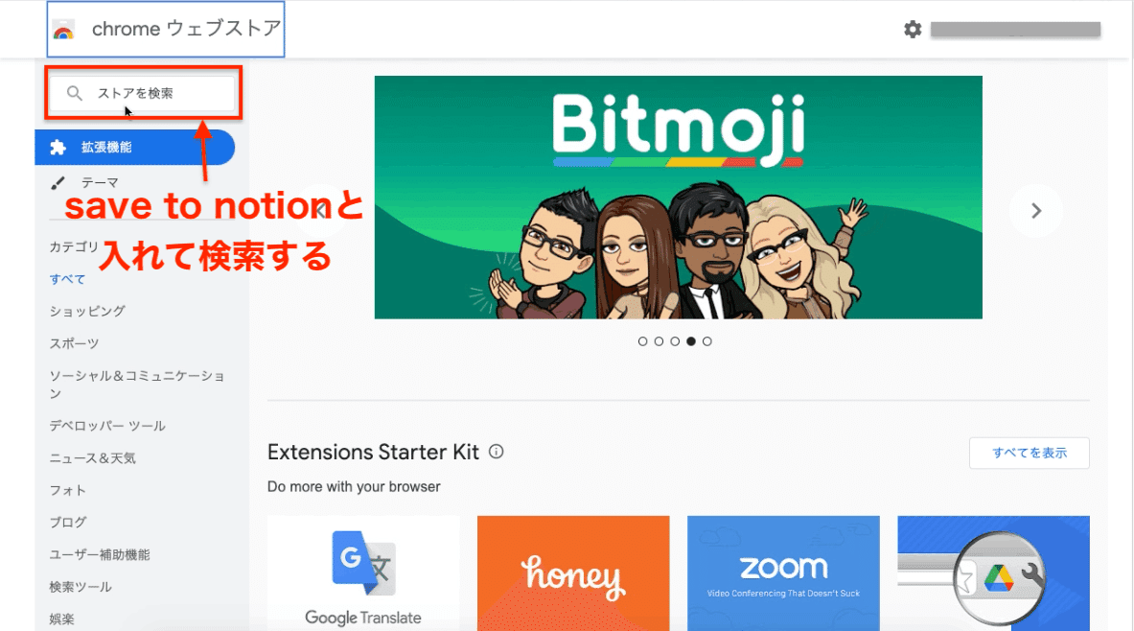
Task: Open the Honey extension tile
Action: coord(573,573)
